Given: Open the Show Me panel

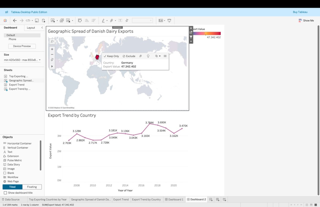Looking at the screenshot, I should click(306, 21).
